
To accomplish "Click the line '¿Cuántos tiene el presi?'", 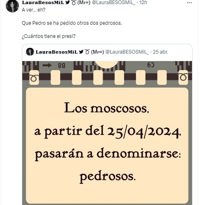I will 49,36.
